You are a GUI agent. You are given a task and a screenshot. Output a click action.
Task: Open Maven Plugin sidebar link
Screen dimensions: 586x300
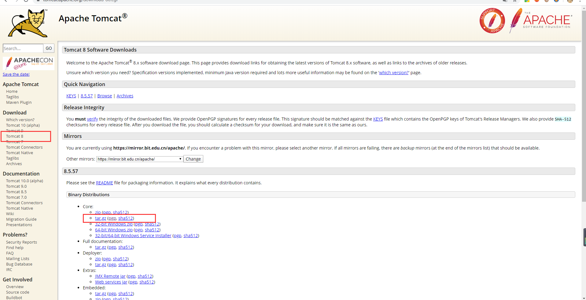(x=19, y=102)
